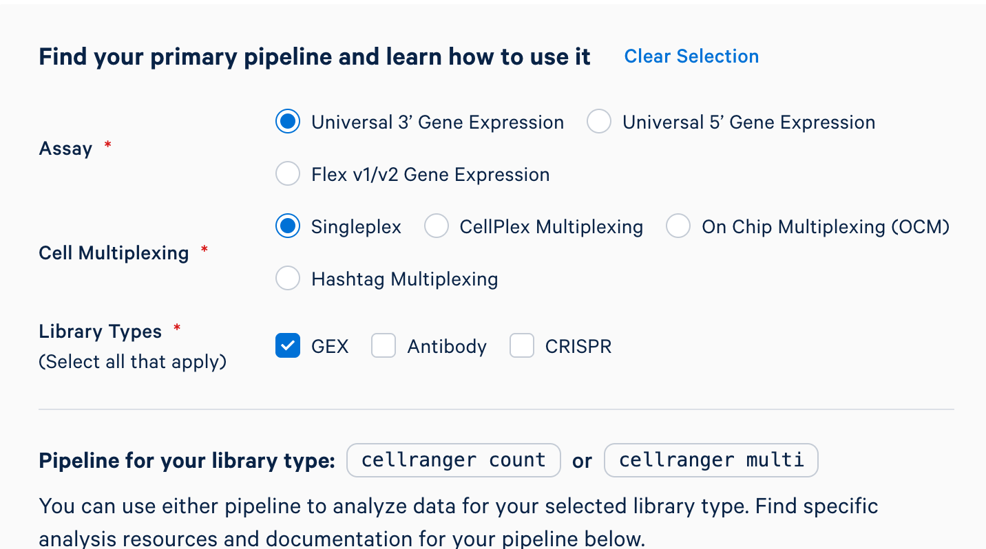The height and width of the screenshot is (549, 986).
Task: Click the CRISPR label text
Action: click(578, 346)
